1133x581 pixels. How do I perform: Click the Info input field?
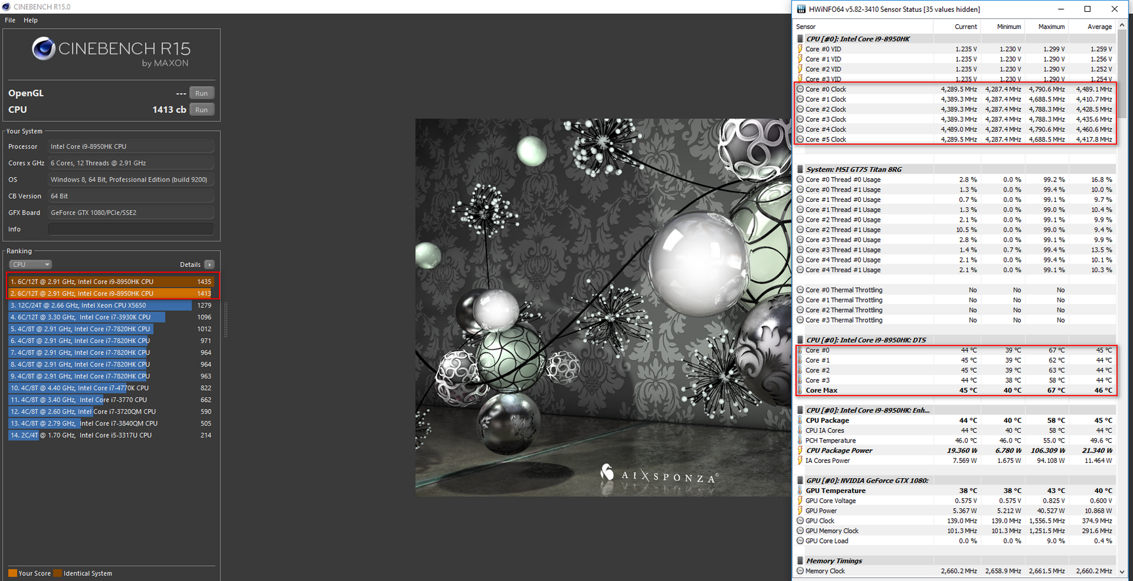coord(130,229)
